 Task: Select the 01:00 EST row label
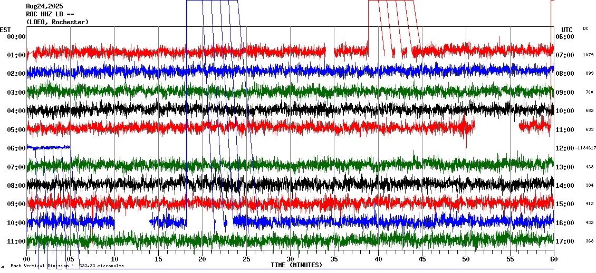[16, 55]
